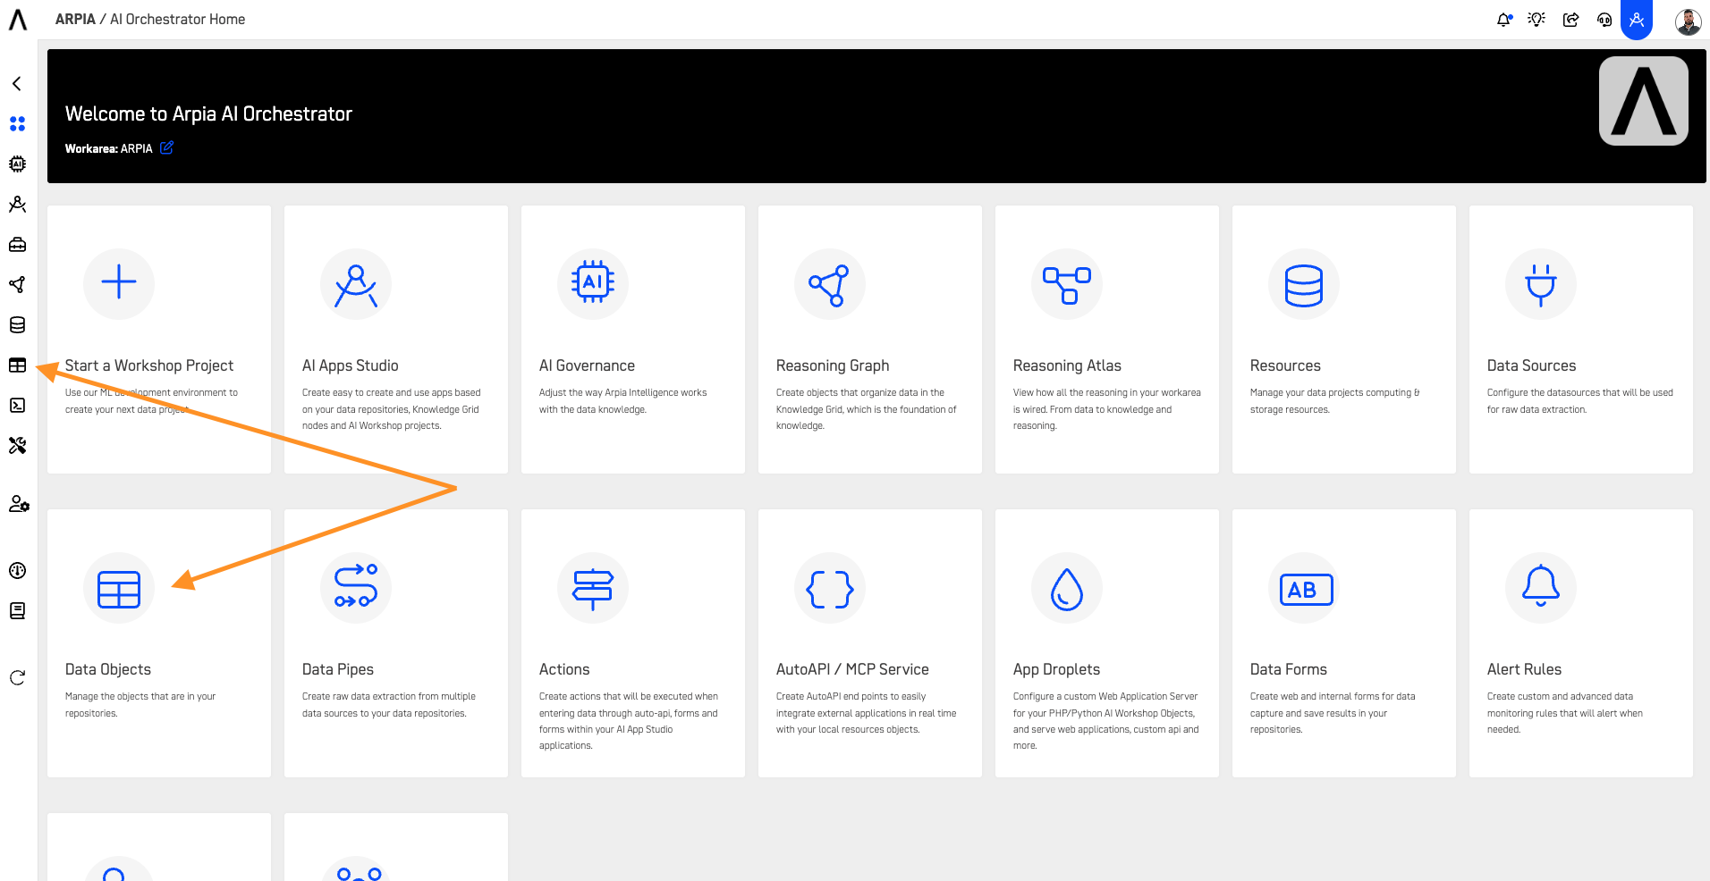This screenshot has width=1710, height=881.
Task: Open the AI Orchestrator Home breadcrumb item
Action: tap(176, 18)
